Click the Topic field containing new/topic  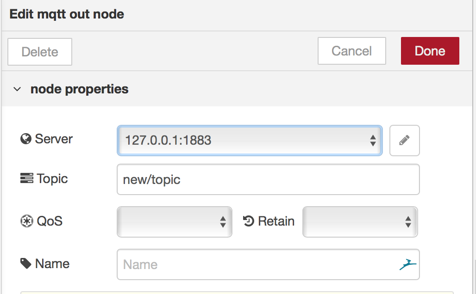click(x=268, y=179)
